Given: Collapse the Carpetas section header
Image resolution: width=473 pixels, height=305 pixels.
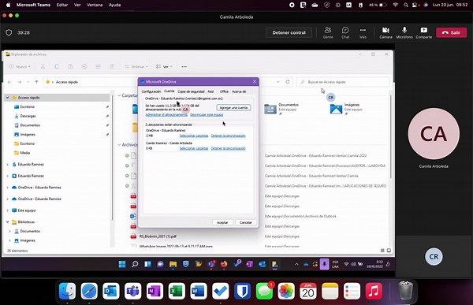Looking at the screenshot, I should tap(119, 95).
